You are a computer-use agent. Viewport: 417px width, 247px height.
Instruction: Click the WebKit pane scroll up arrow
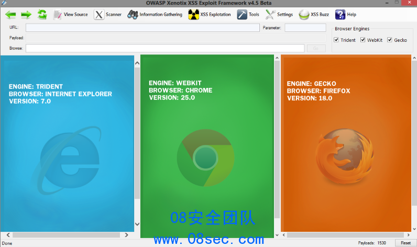pos(277,58)
